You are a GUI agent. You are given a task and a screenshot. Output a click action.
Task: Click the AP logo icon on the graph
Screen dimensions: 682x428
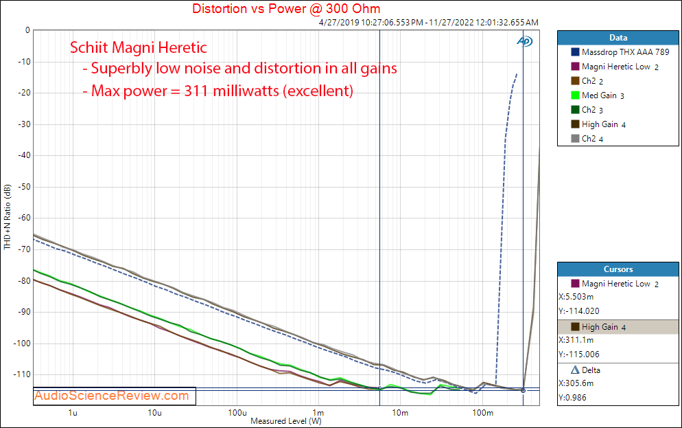[525, 41]
